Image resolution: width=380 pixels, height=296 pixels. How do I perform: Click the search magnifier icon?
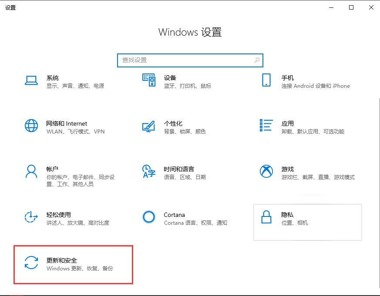click(257, 60)
